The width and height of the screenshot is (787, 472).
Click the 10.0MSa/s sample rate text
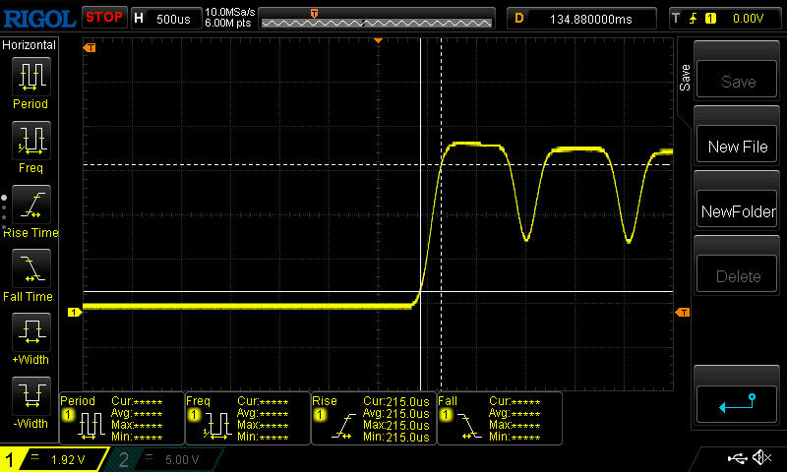(x=230, y=12)
